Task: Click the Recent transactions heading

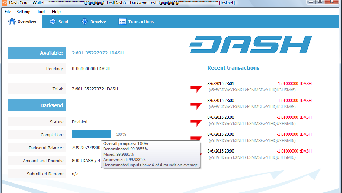Action: click(x=233, y=68)
